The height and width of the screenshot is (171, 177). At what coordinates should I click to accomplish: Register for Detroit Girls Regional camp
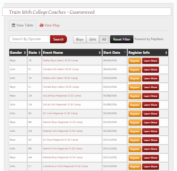135,149
